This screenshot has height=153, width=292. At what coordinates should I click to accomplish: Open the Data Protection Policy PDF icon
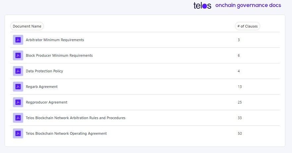click(18, 71)
